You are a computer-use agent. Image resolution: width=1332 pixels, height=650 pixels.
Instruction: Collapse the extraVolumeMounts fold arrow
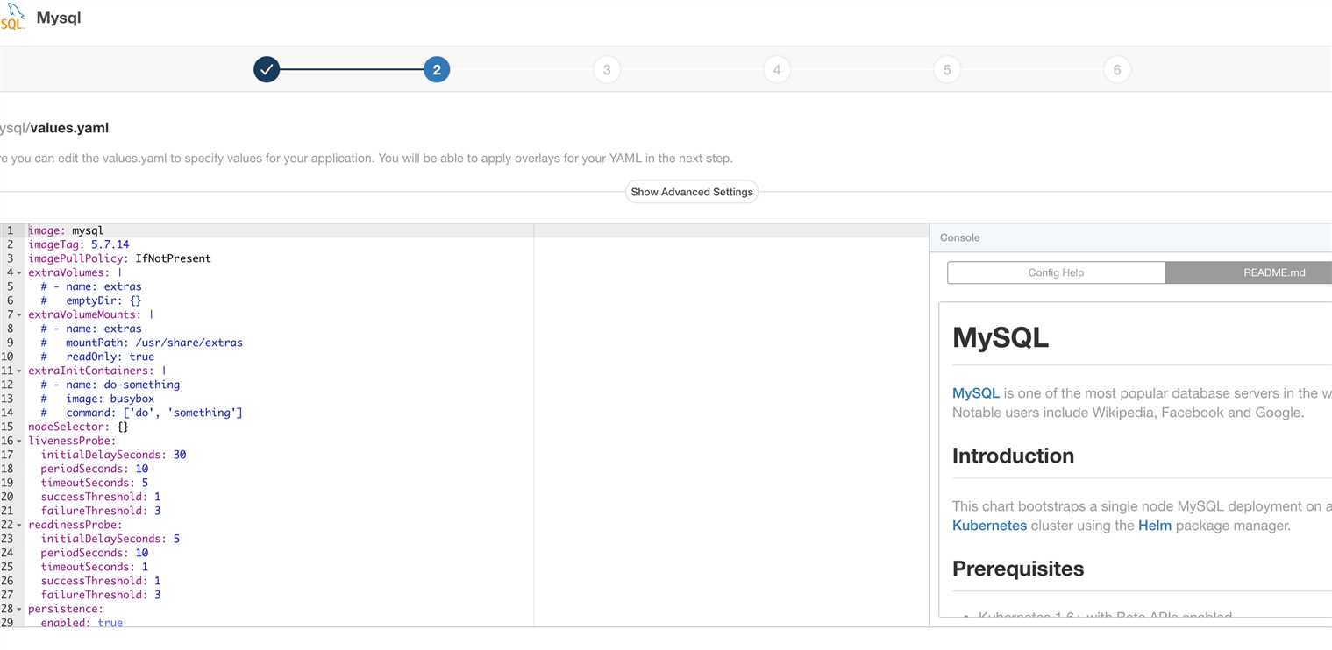[20, 314]
